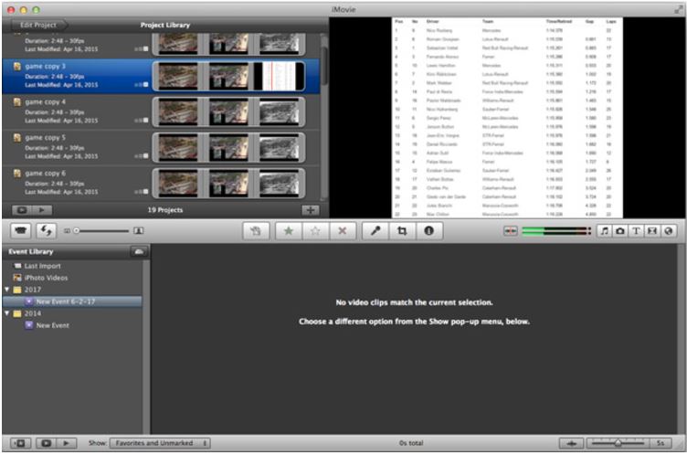687x455 pixels.
Task: Open the music and sound effects browser
Action: [x=605, y=231]
